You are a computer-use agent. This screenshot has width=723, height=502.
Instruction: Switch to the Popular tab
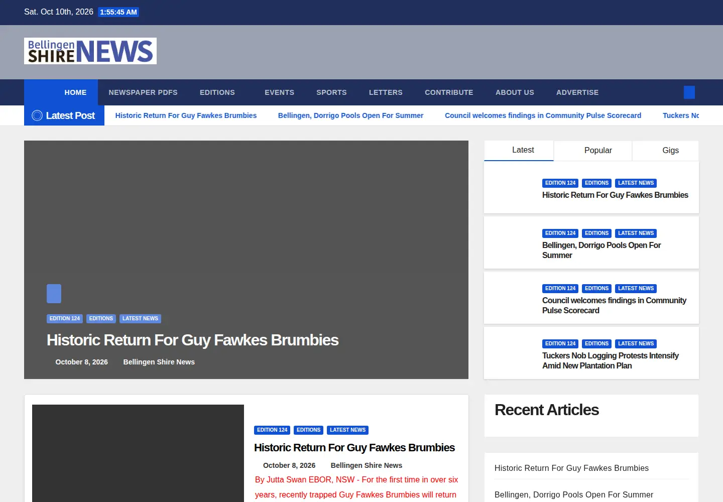(593, 151)
